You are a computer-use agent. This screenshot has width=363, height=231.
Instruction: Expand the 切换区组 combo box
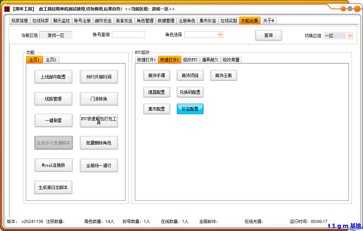(x=350, y=36)
